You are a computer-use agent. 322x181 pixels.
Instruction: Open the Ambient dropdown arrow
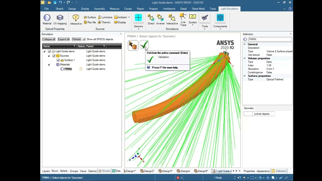tap(129, 17)
